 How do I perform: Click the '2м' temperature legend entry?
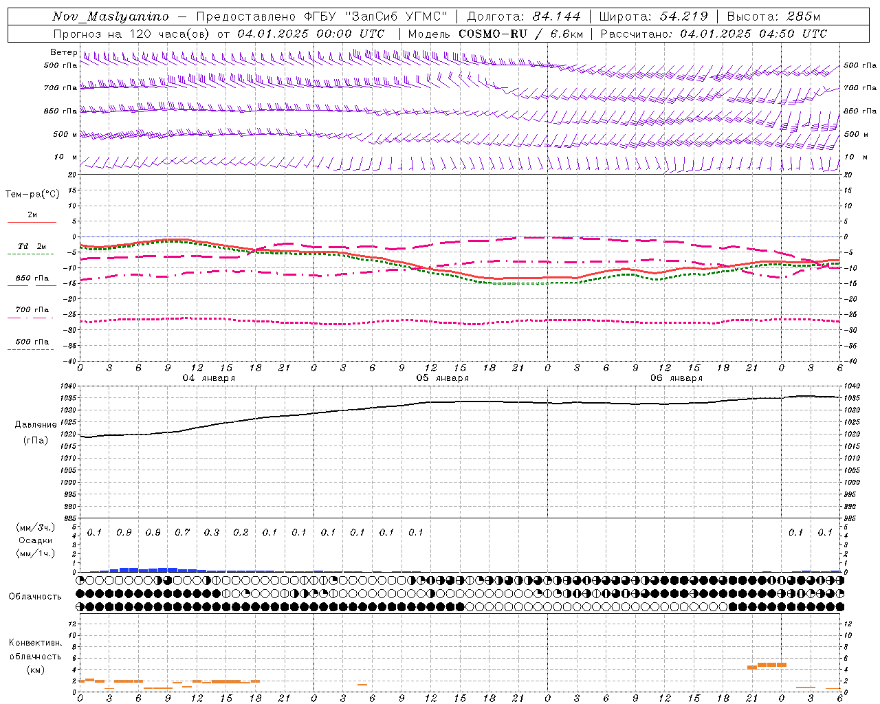[x=32, y=214]
